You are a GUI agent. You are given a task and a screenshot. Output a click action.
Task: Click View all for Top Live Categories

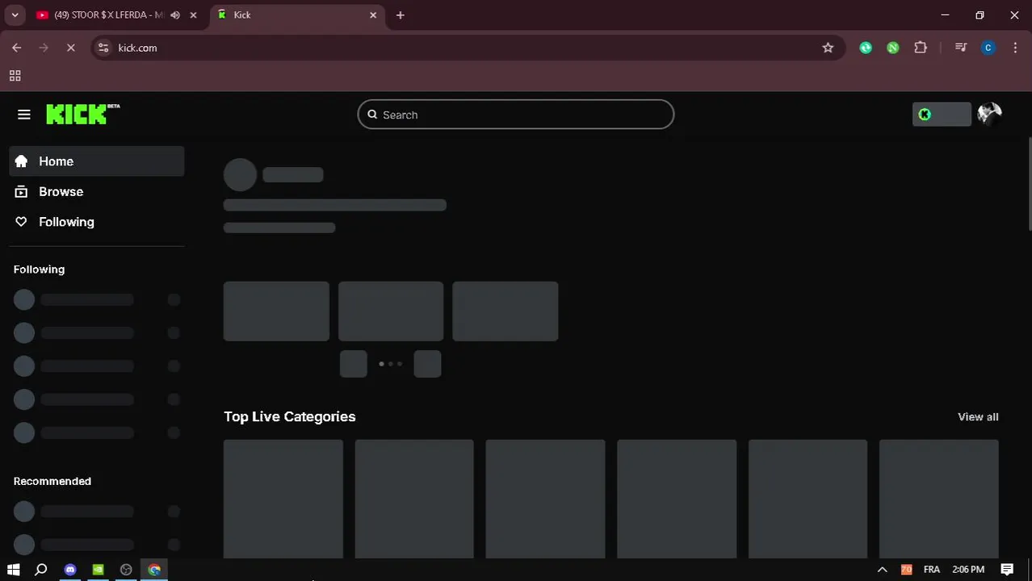pyautogui.click(x=978, y=416)
